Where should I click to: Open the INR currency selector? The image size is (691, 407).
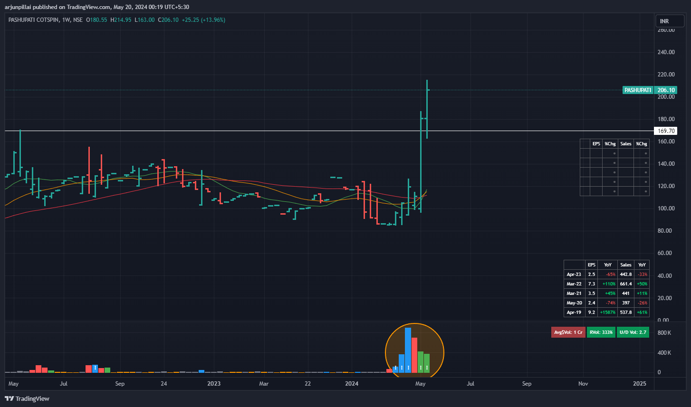(x=669, y=21)
